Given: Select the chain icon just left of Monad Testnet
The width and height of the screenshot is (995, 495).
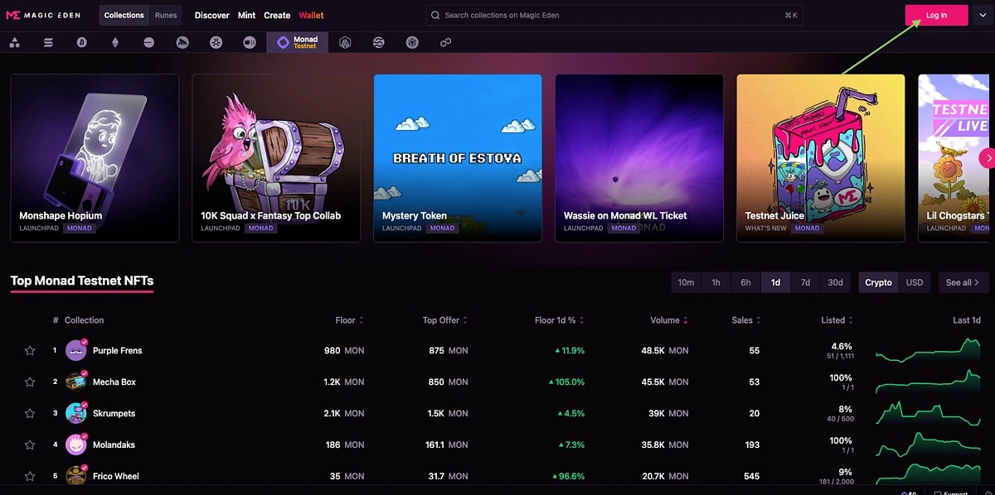Looking at the screenshot, I should tap(250, 42).
